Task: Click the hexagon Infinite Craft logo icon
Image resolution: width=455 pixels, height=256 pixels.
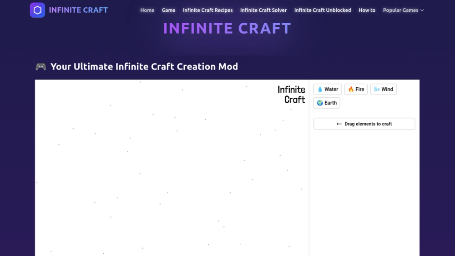Action: [37, 10]
